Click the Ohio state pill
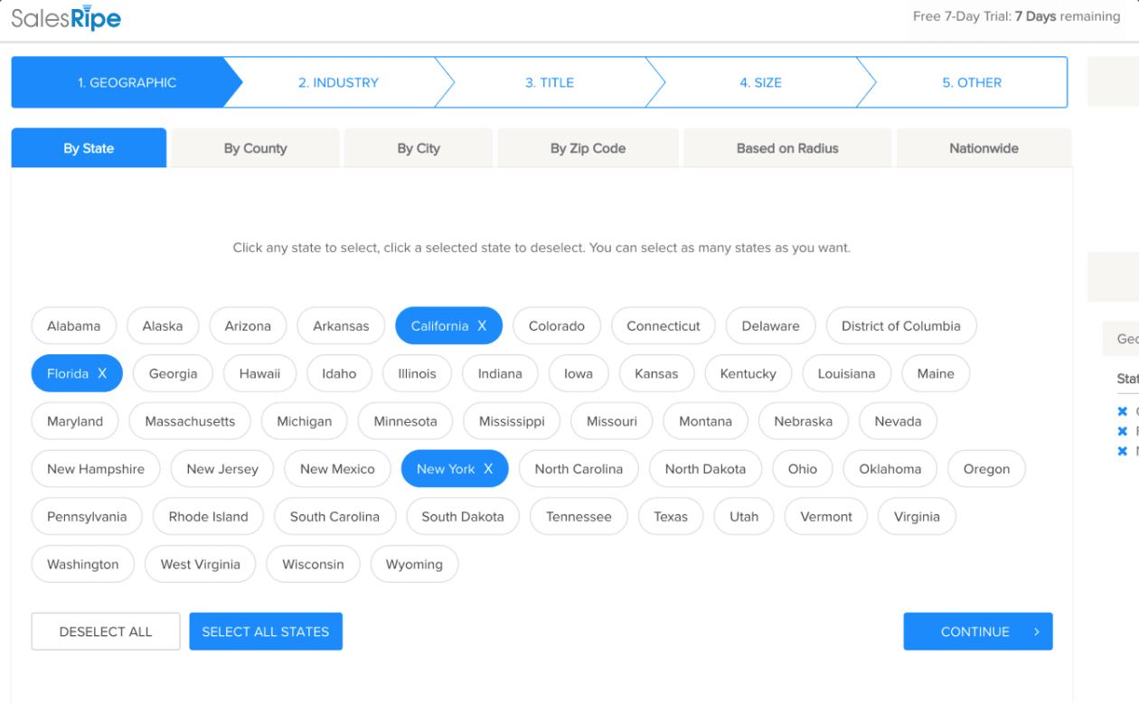This screenshot has height=703, width=1139. (x=803, y=469)
